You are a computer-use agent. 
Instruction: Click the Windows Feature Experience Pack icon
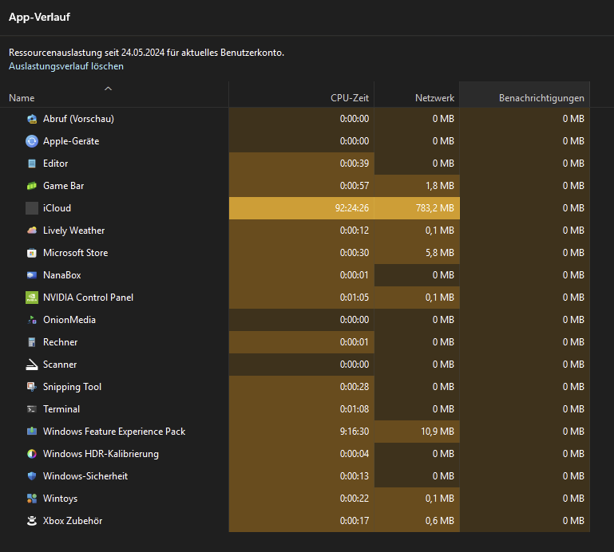[x=32, y=431]
